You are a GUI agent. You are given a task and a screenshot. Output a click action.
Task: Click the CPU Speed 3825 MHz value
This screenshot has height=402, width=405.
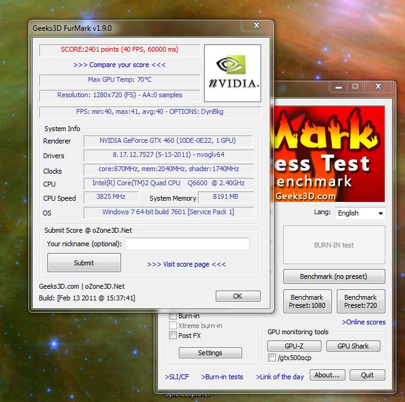(111, 197)
